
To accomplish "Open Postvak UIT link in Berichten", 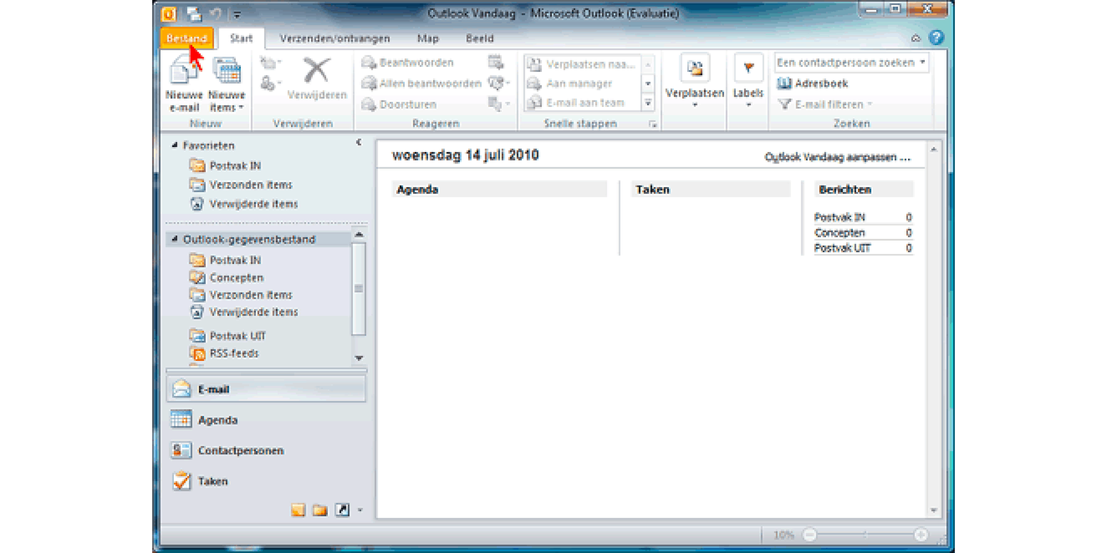I will (842, 248).
